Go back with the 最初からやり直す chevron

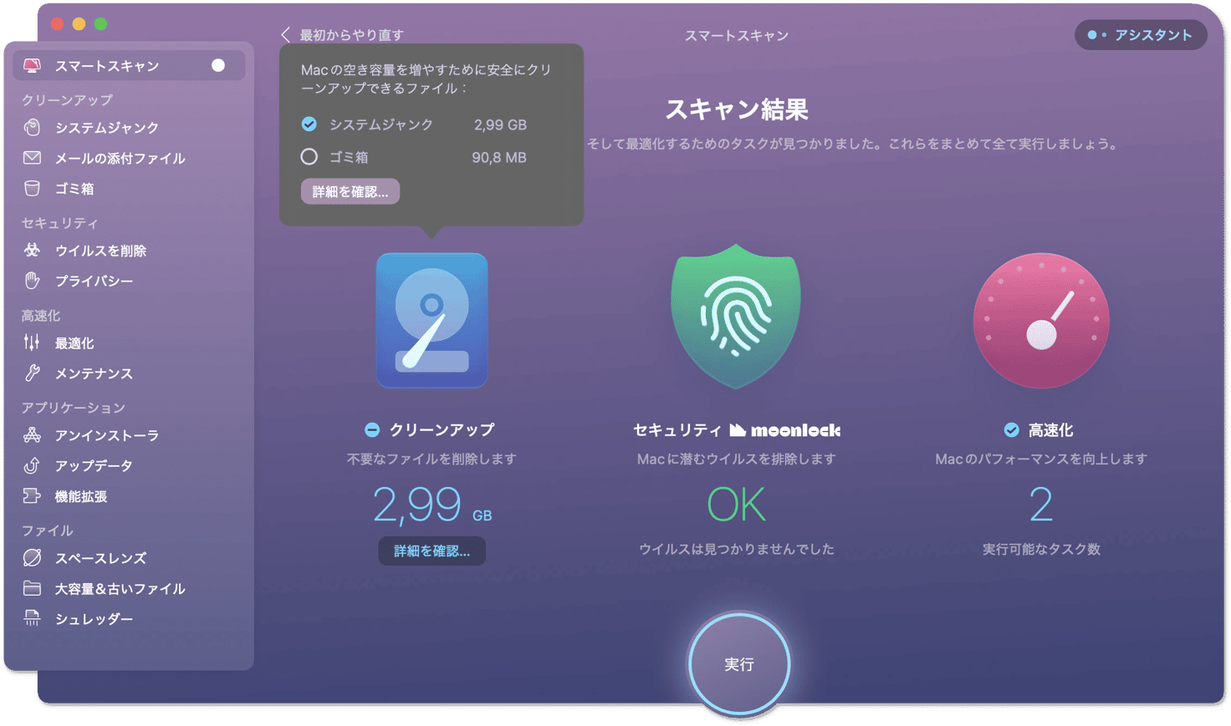285,34
